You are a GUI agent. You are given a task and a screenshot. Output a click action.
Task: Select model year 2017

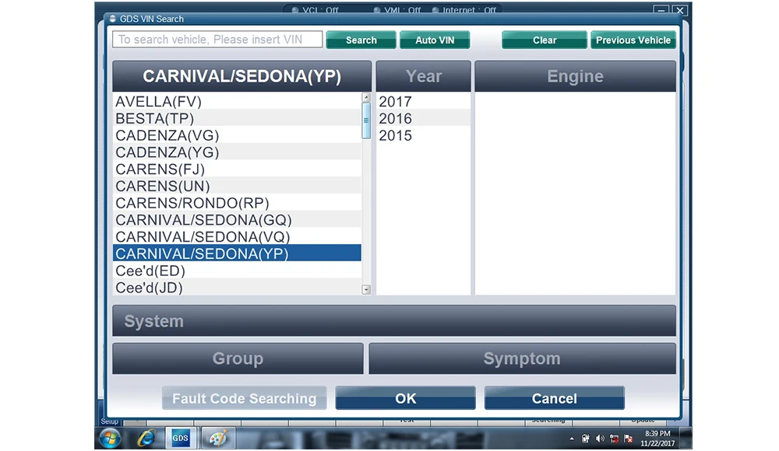pos(423,101)
